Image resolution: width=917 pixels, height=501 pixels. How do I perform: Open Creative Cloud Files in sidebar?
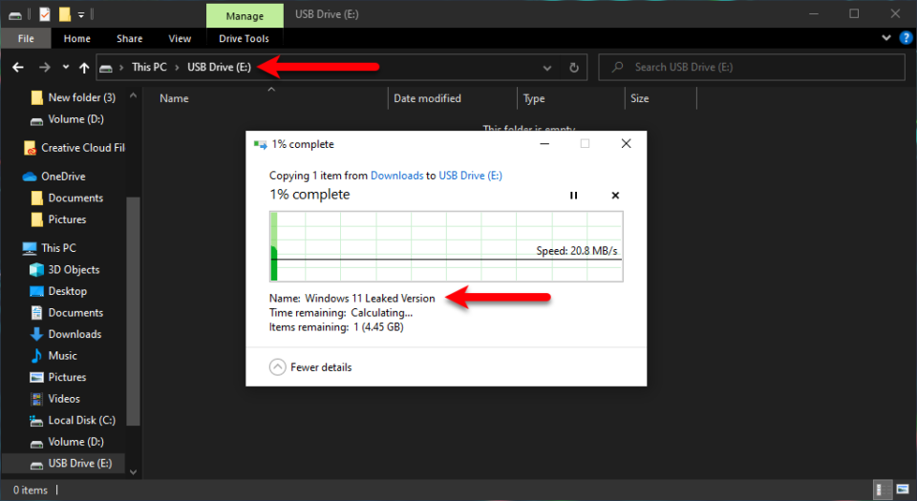pyautogui.click(x=81, y=148)
